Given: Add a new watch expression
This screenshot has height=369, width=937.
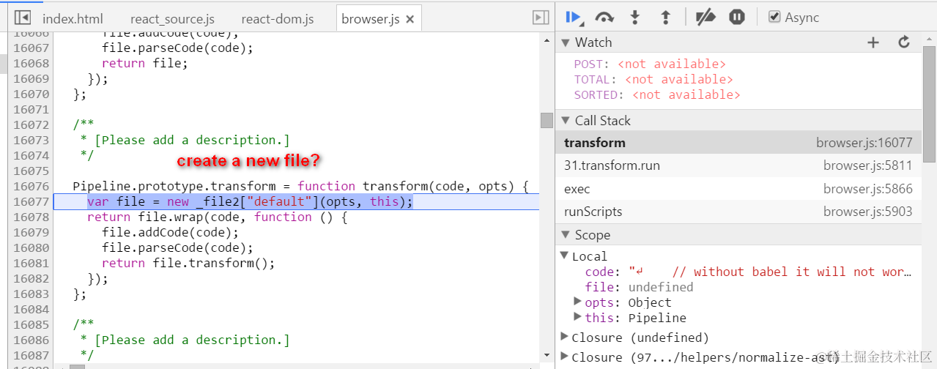Looking at the screenshot, I should click(x=873, y=42).
